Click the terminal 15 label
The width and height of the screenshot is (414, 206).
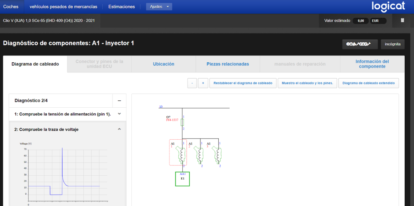pyautogui.click(x=161, y=107)
